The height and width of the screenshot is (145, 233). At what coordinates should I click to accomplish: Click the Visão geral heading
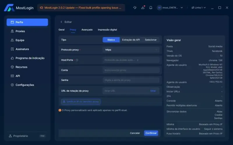[174, 40]
